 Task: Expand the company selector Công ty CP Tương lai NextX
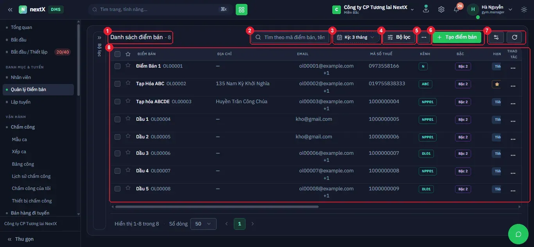tap(373, 9)
